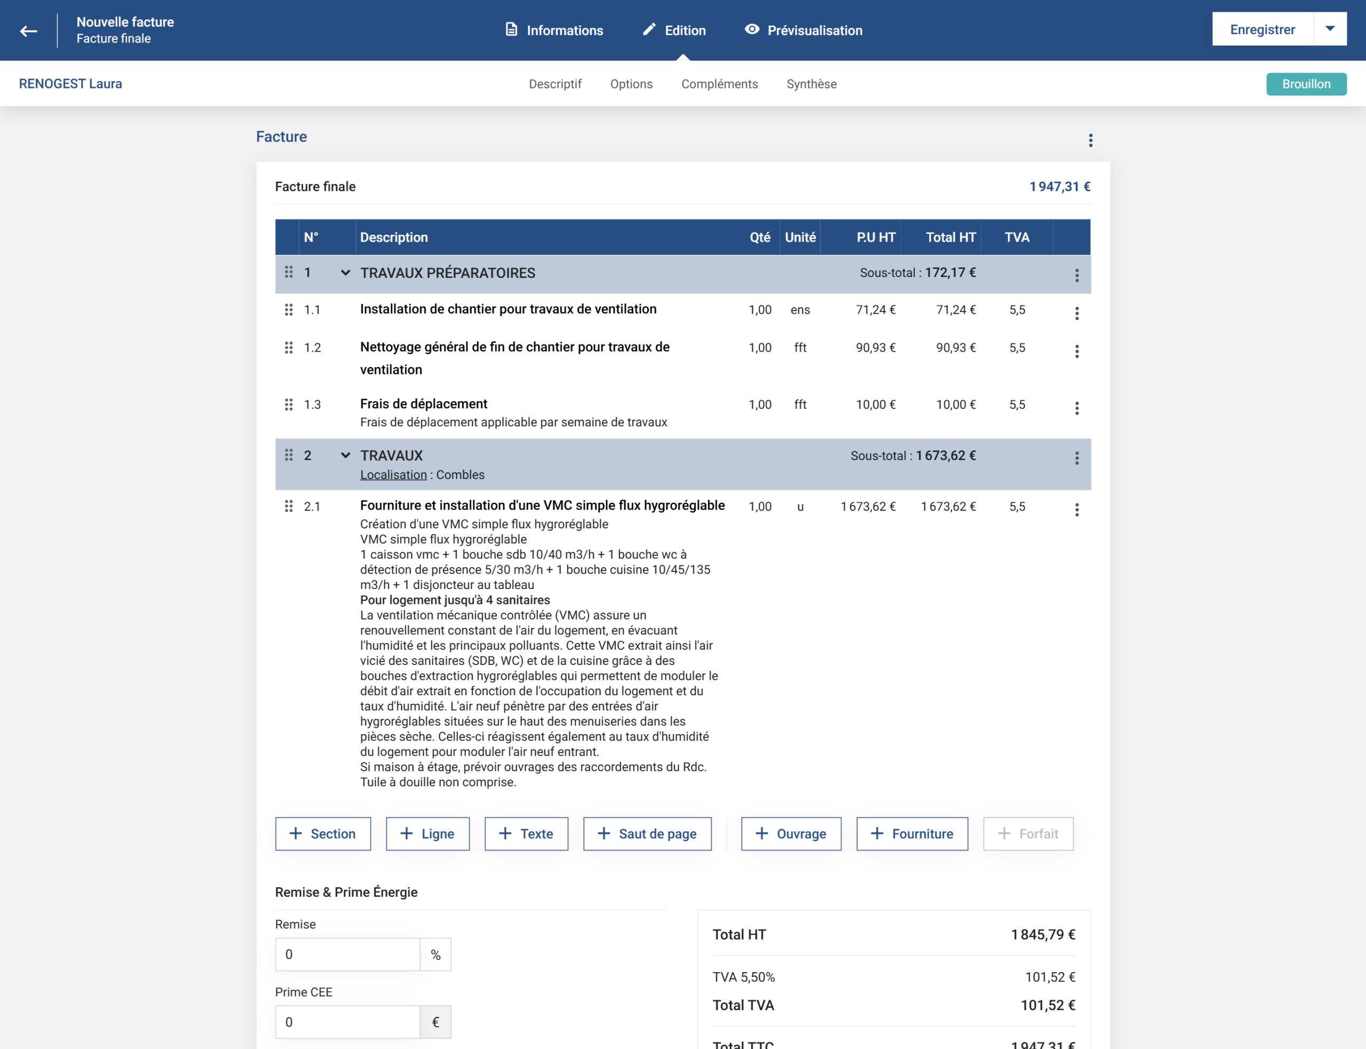The image size is (1366, 1049).
Task: Add a Fourniture item
Action: [x=911, y=833]
